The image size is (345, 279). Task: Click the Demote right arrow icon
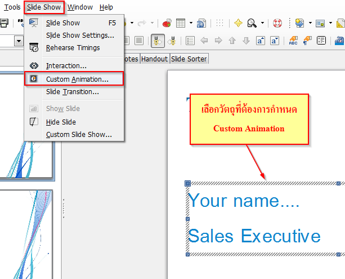tap(218, 41)
